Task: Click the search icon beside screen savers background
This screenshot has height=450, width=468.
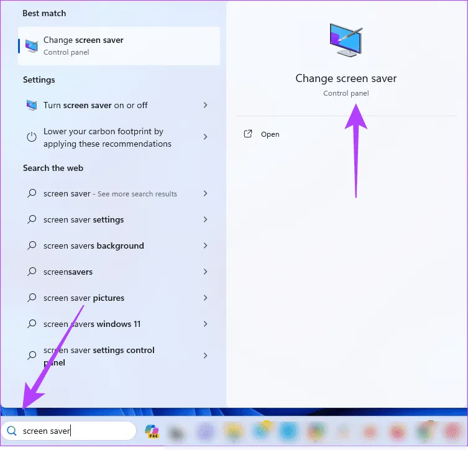Action: coord(32,246)
